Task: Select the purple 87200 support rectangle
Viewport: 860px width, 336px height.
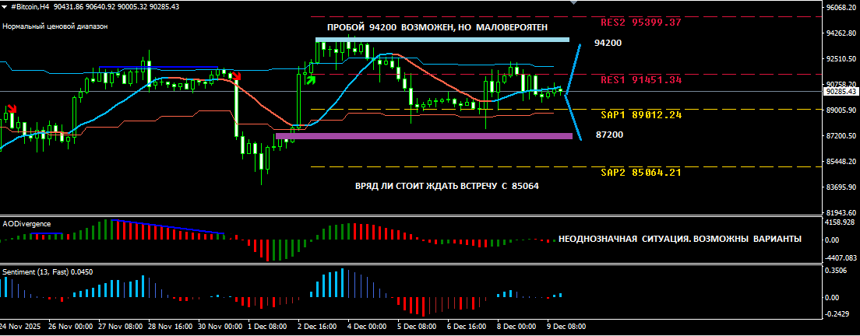Action: (x=424, y=135)
